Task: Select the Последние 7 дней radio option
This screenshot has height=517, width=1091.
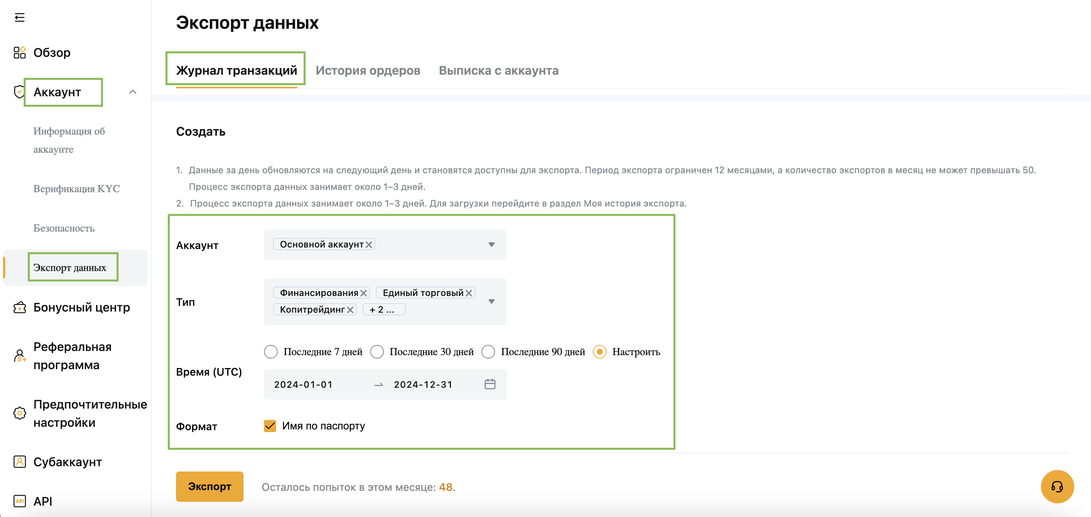Action: pos(270,352)
